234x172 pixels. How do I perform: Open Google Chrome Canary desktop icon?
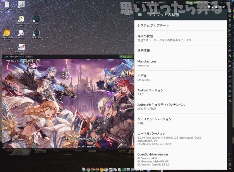(x=7, y=35)
